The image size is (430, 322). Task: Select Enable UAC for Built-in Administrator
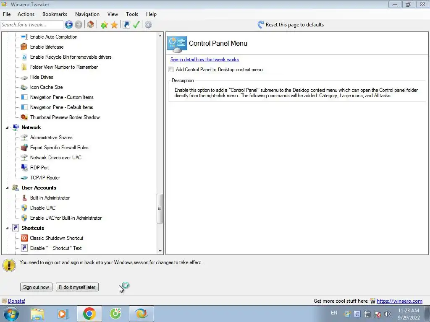66,218
